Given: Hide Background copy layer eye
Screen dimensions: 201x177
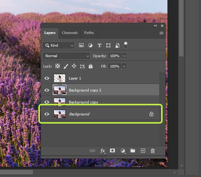Looking at the screenshot, I should pos(47,102).
